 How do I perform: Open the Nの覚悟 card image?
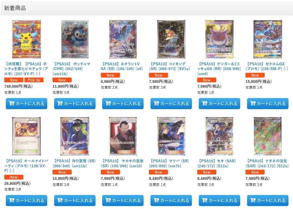tap(75, 136)
